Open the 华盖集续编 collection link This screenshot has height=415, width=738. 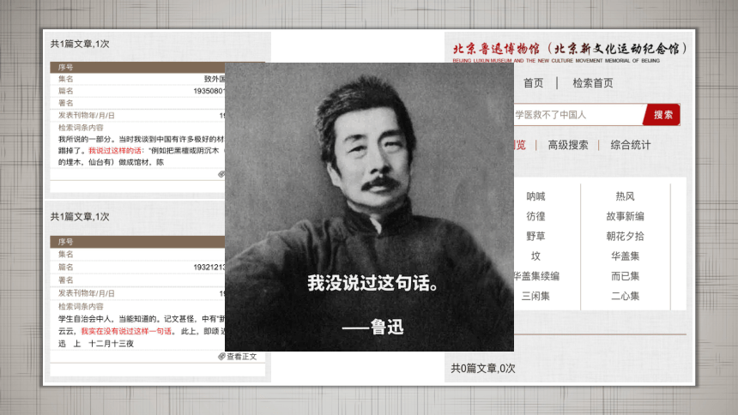tap(536, 276)
